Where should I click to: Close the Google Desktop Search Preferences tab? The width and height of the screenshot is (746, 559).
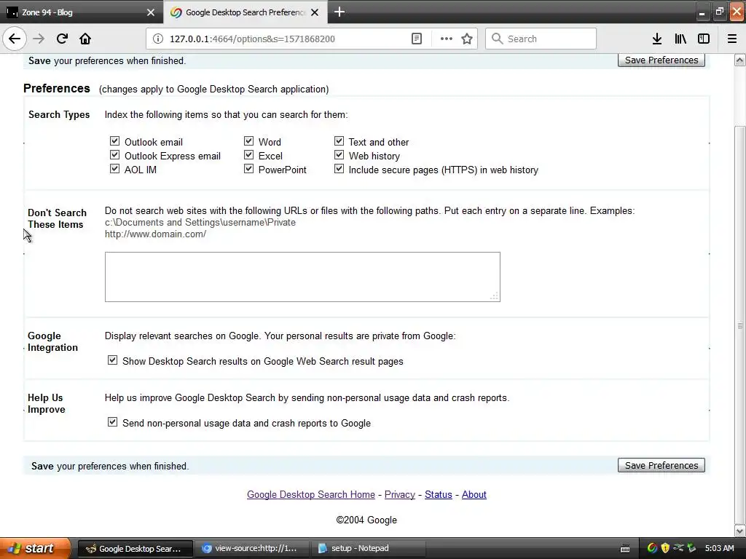(315, 12)
